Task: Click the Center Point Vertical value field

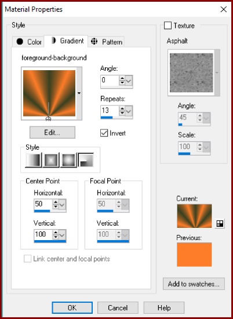Action: pos(43,235)
